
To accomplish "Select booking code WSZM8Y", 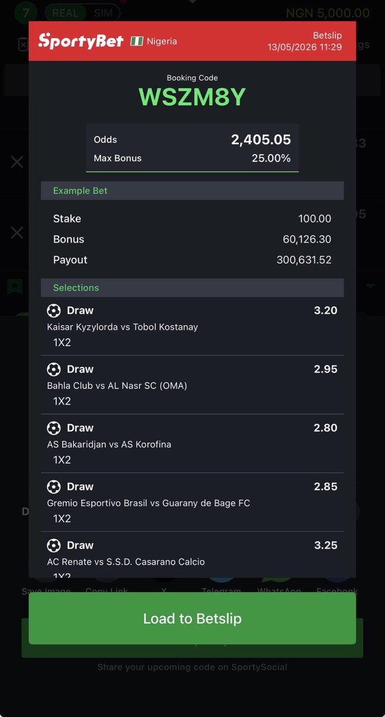I will [192, 97].
